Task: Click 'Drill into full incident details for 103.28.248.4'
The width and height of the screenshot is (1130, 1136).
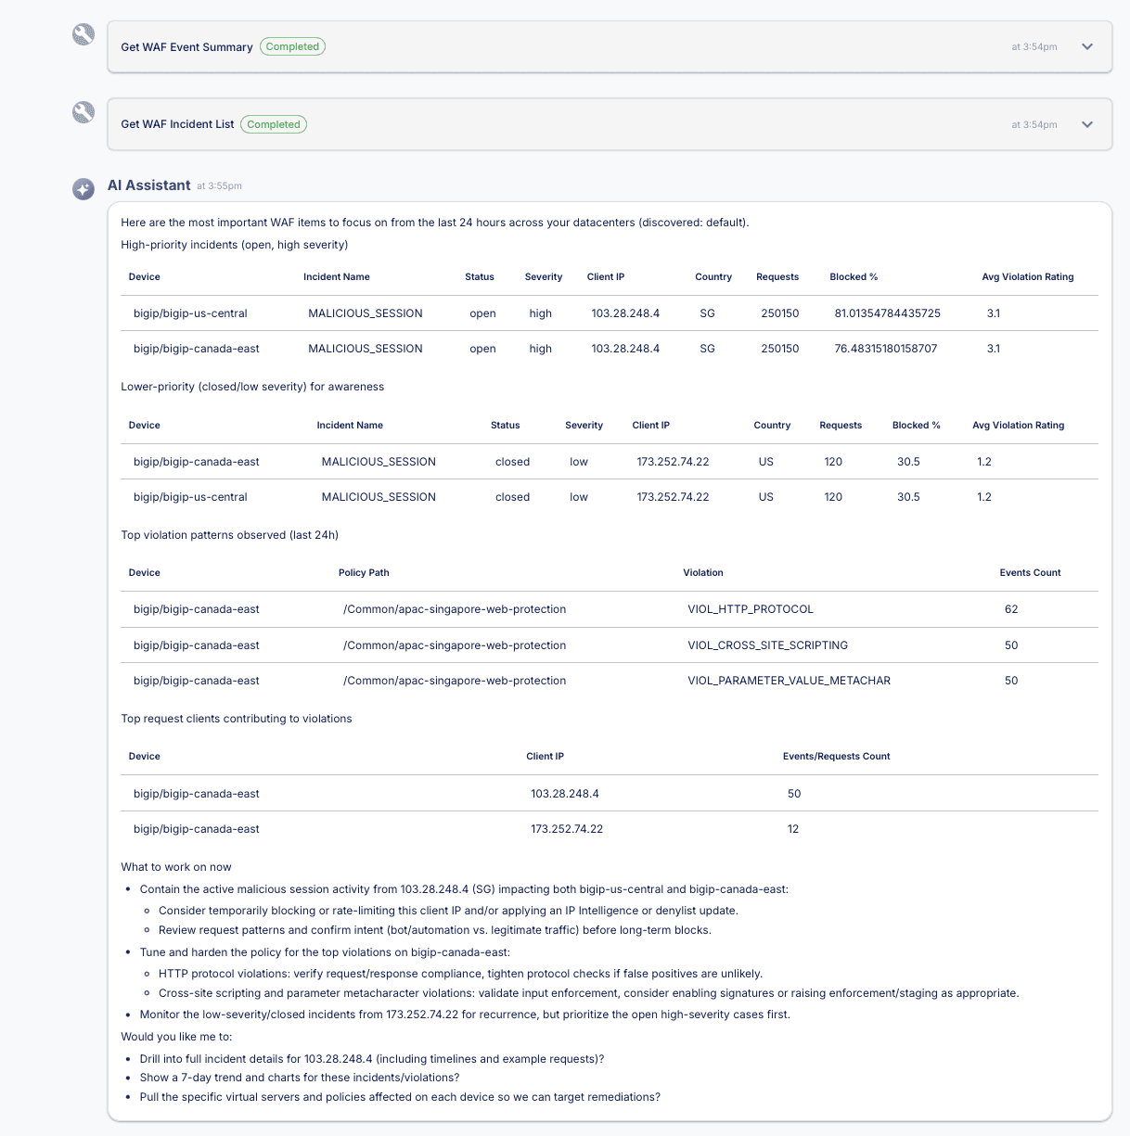Action: (x=372, y=1058)
